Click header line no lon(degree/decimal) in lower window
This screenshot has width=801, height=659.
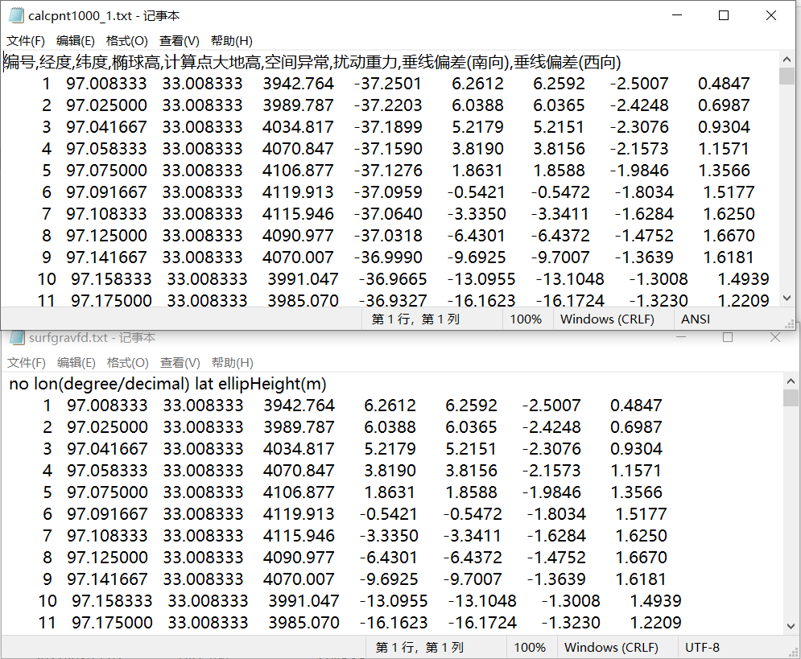click(x=167, y=384)
